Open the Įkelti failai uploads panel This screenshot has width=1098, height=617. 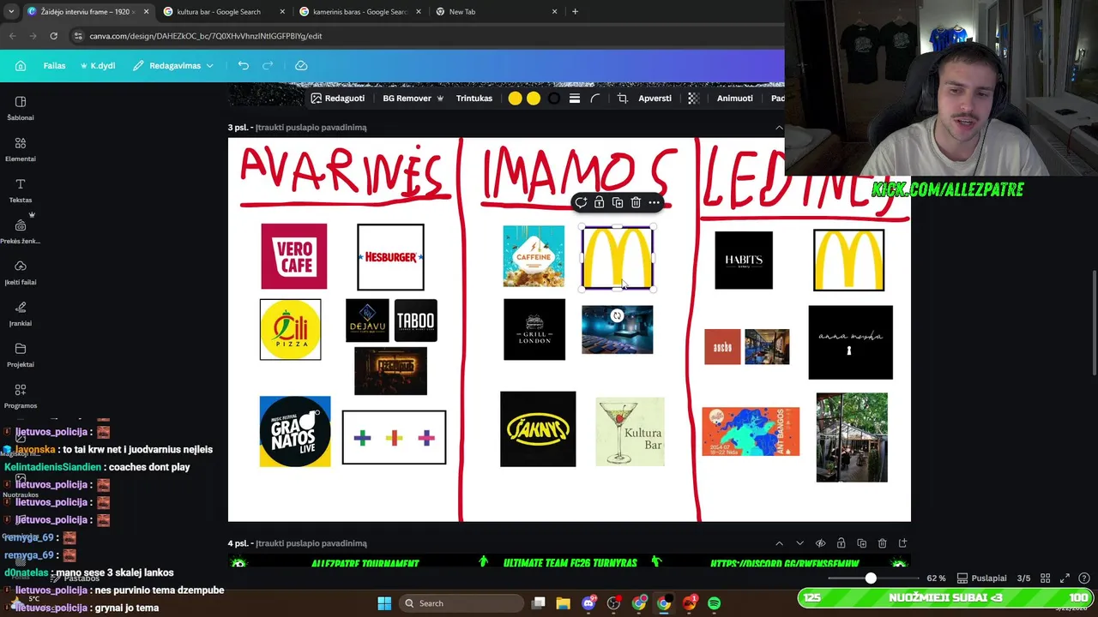(x=21, y=273)
